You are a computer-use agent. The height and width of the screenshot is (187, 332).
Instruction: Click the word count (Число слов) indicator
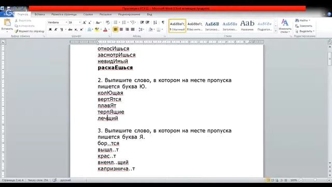[38, 180]
